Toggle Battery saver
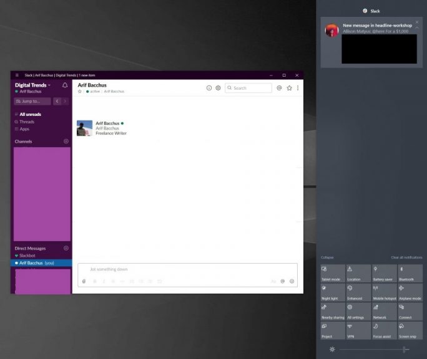 (385, 274)
